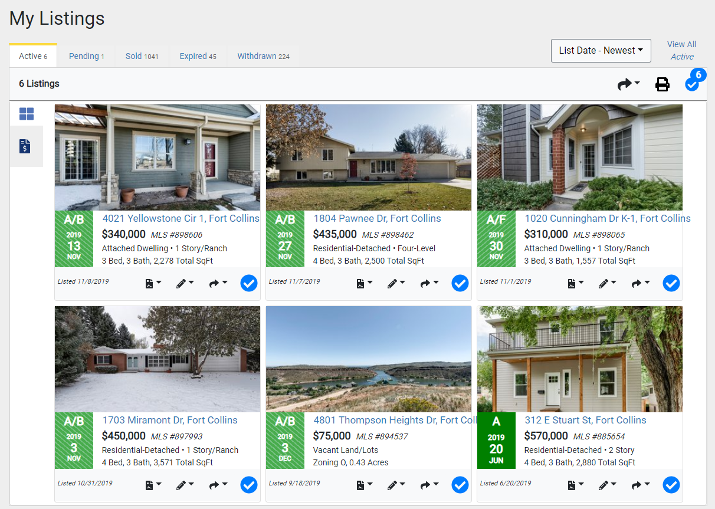715x509 pixels.
Task: Click pencil edit icon for 1703 Miramont Dr
Action: [x=184, y=485]
